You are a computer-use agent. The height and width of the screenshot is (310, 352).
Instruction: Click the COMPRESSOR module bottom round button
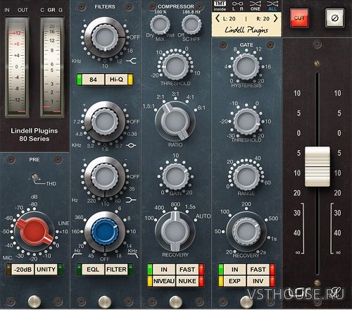point(175,302)
